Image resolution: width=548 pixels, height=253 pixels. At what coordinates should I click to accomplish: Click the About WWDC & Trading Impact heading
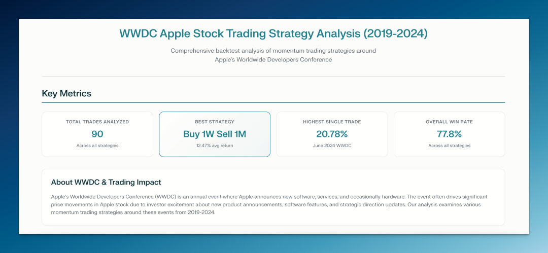(106, 182)
